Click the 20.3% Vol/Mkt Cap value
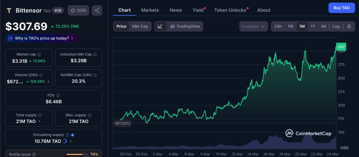359x157 pixels. (x=79, y=81)
